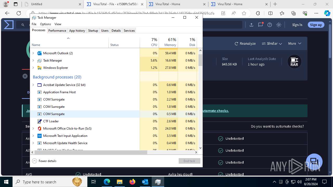This screenshot has width=333, height=187.
Task: Switch to the Startup tab
Action: pyautogui.click(x=93, y=31)
